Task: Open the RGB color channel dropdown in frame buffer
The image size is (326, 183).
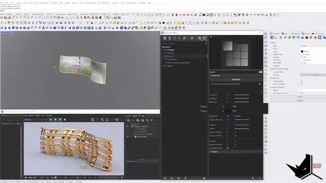Action: [x=36, y=119]
